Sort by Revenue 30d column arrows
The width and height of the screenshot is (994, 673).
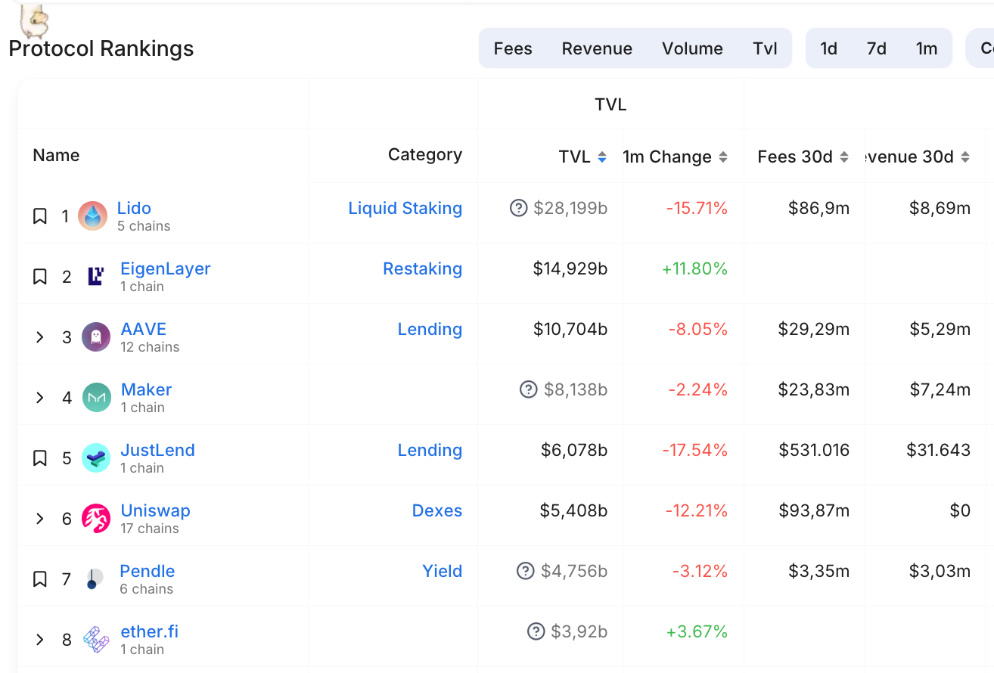click(965, 157)
